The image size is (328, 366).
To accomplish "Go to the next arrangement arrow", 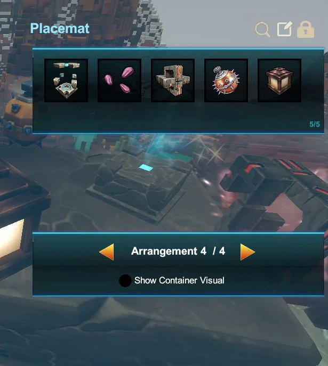I will coord(247,252).
